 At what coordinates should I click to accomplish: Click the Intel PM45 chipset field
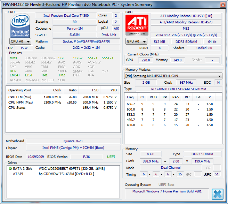tap(73, 148)
